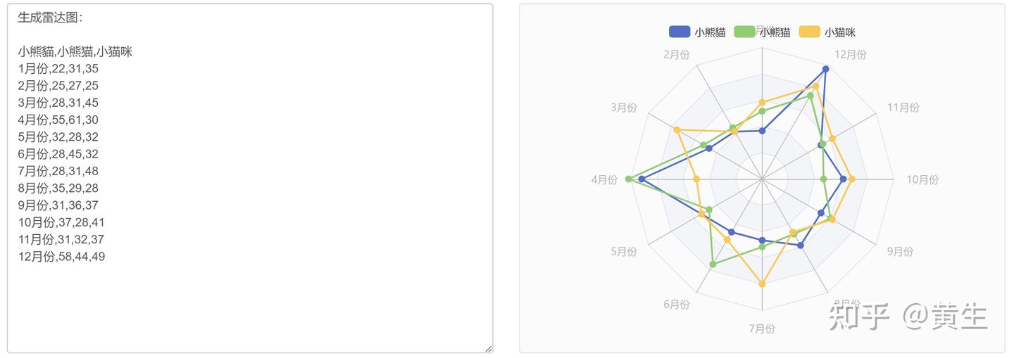Click the blue data point at 12月份
The height and width of the screenshot is (358, 1014).
[825, 69]
